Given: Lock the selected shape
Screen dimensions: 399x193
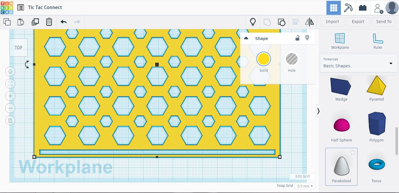Looking at the screenshot, I should point(297,38).
